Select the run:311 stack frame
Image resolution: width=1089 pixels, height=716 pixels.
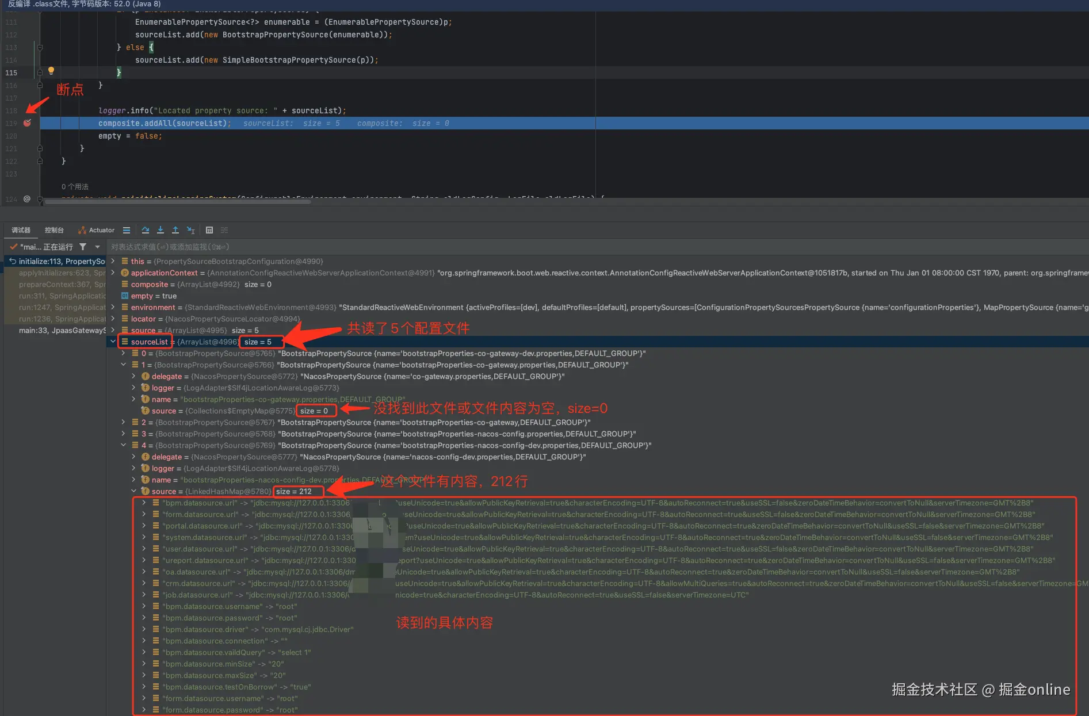click(x=56, y=296)
